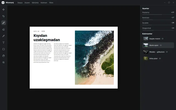Hide the Başlık metni layer

pos(163,38)
